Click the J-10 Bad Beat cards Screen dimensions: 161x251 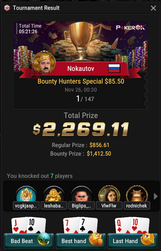pos(28,225)
